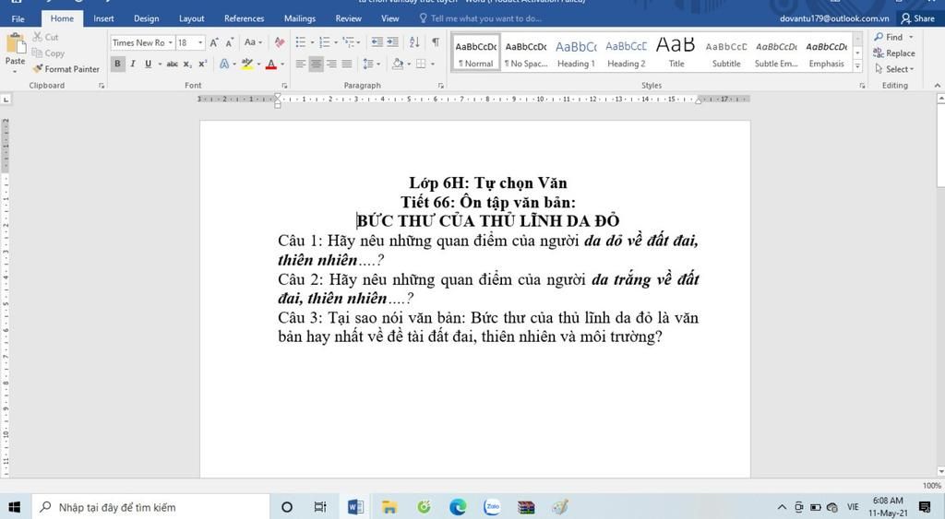Open Word from the taskbar
The image size is (945, 519).
point(355,507)
